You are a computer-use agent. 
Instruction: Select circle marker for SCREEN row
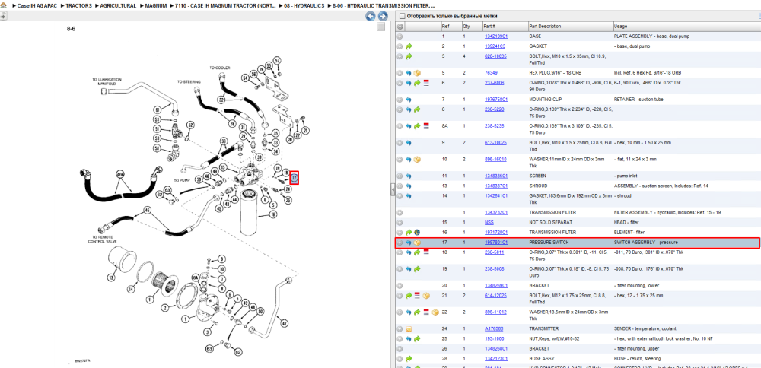point(400,176)
